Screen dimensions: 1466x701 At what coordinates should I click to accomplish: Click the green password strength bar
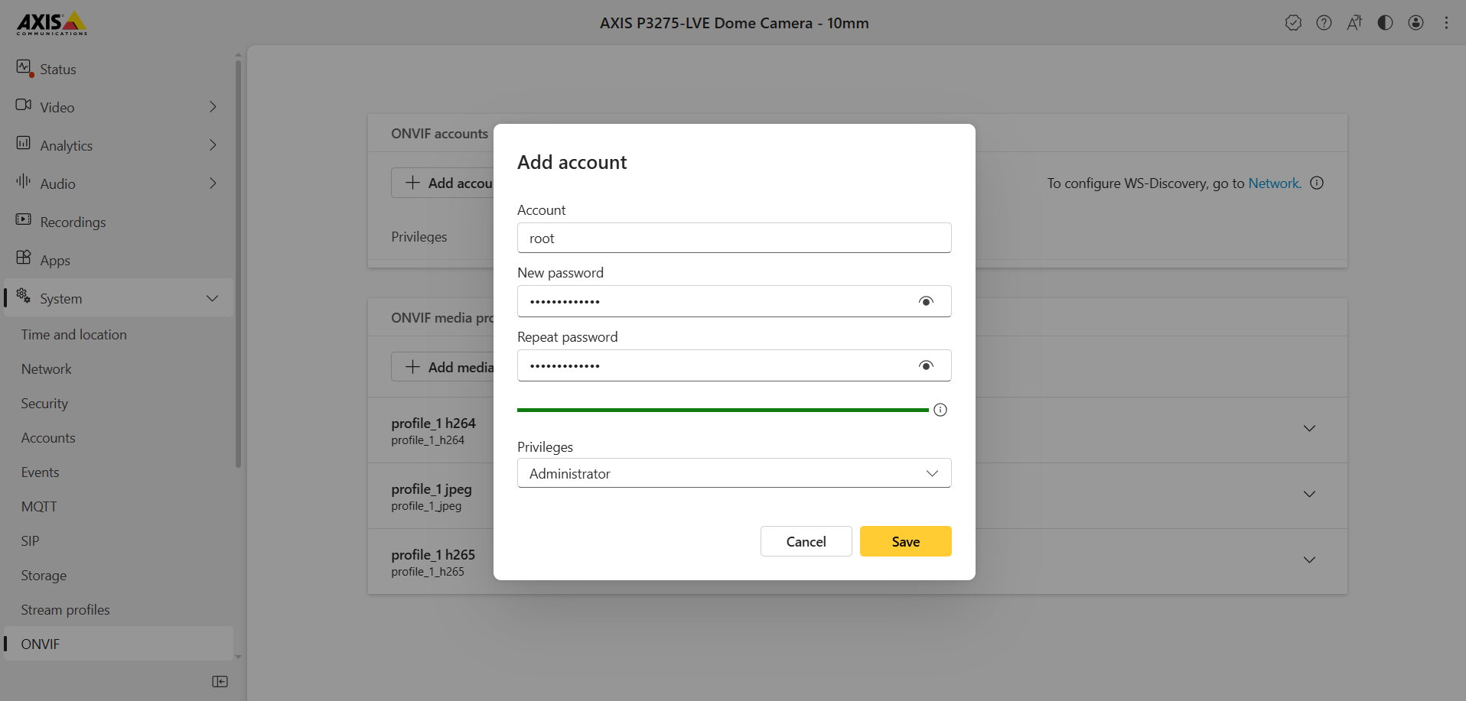click(x=722, y=410)
